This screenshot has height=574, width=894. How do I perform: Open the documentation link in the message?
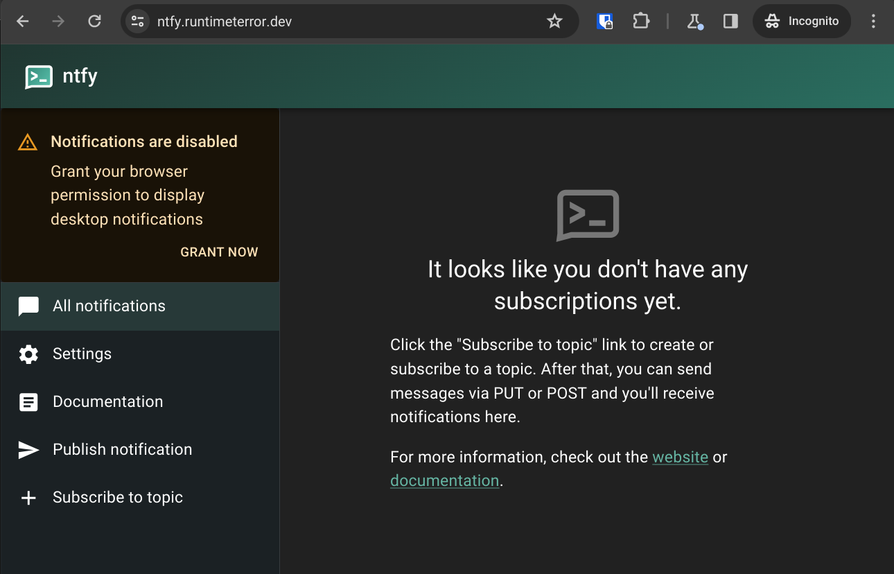click(445, 480)
